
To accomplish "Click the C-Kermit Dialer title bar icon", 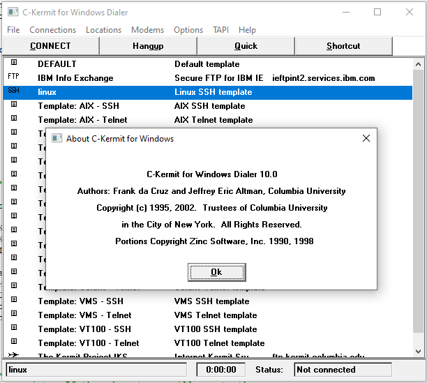I will 13,13.
